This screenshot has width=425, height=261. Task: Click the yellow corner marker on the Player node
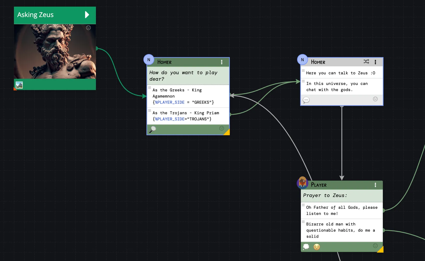coord(381,250)
